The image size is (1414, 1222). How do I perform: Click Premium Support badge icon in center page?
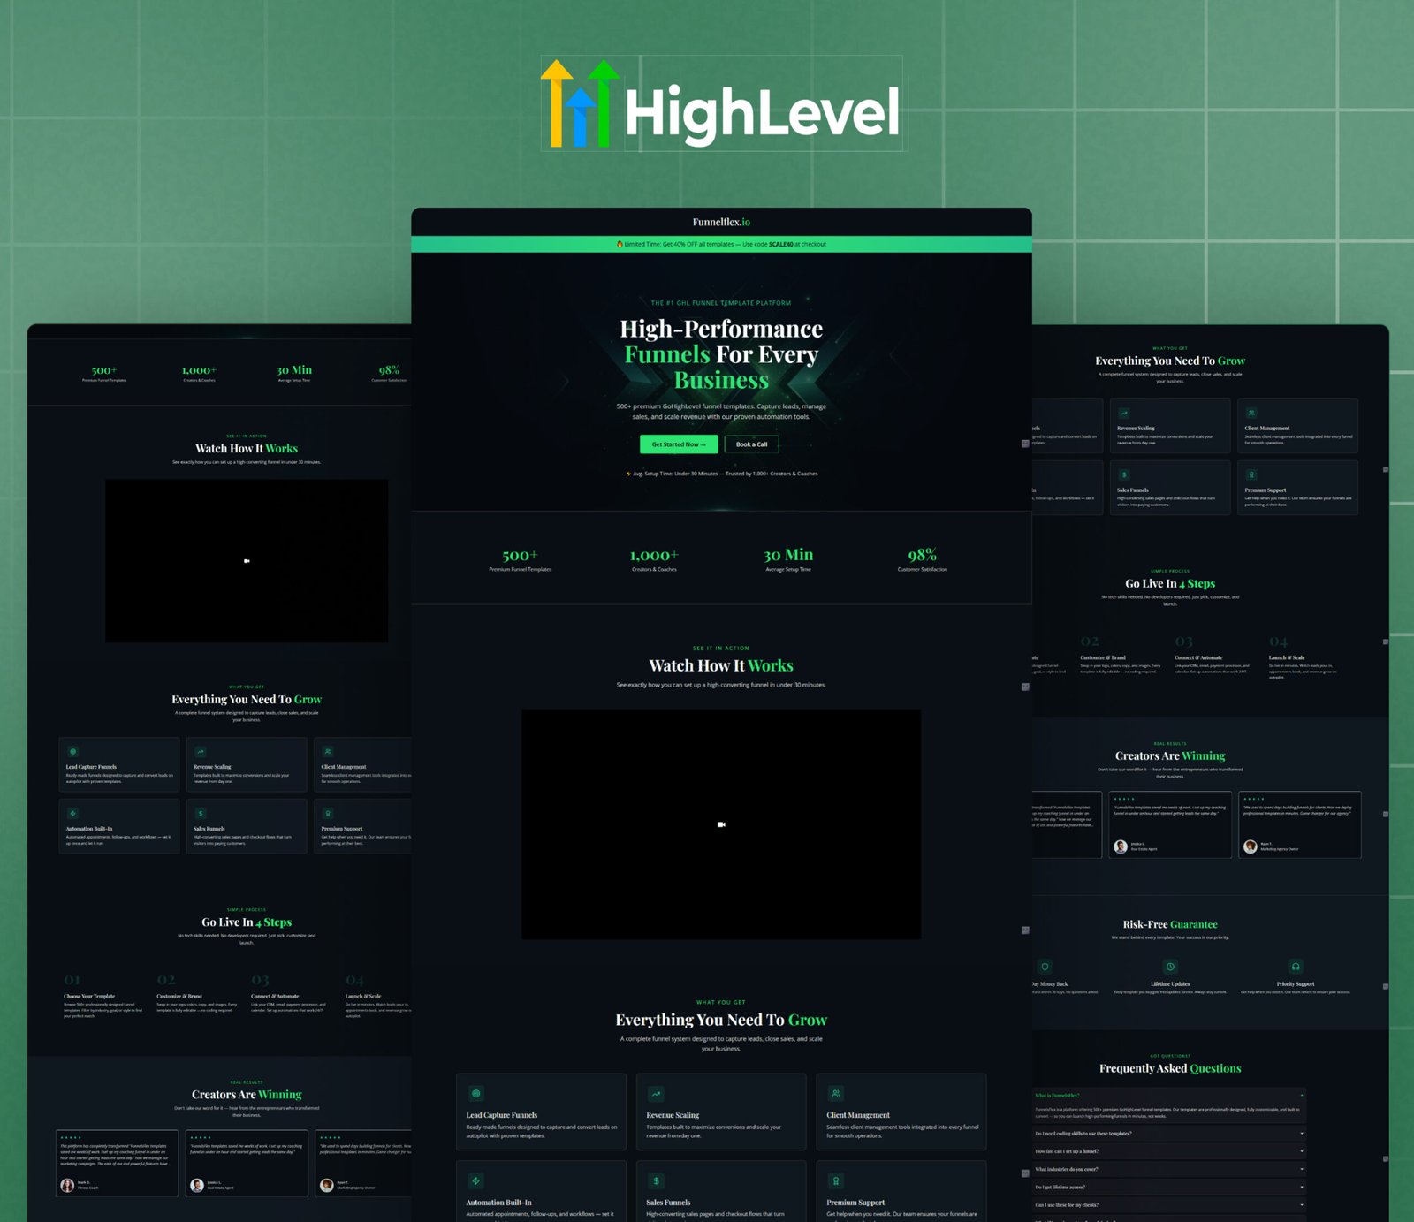click(x=836, y=1180)
